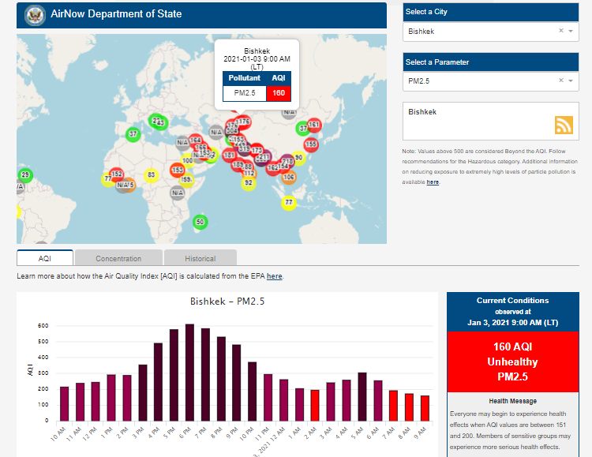Open the particle pollution 'here' link
The width and height of the screenshot is (592, 457).
click(433, 182)
